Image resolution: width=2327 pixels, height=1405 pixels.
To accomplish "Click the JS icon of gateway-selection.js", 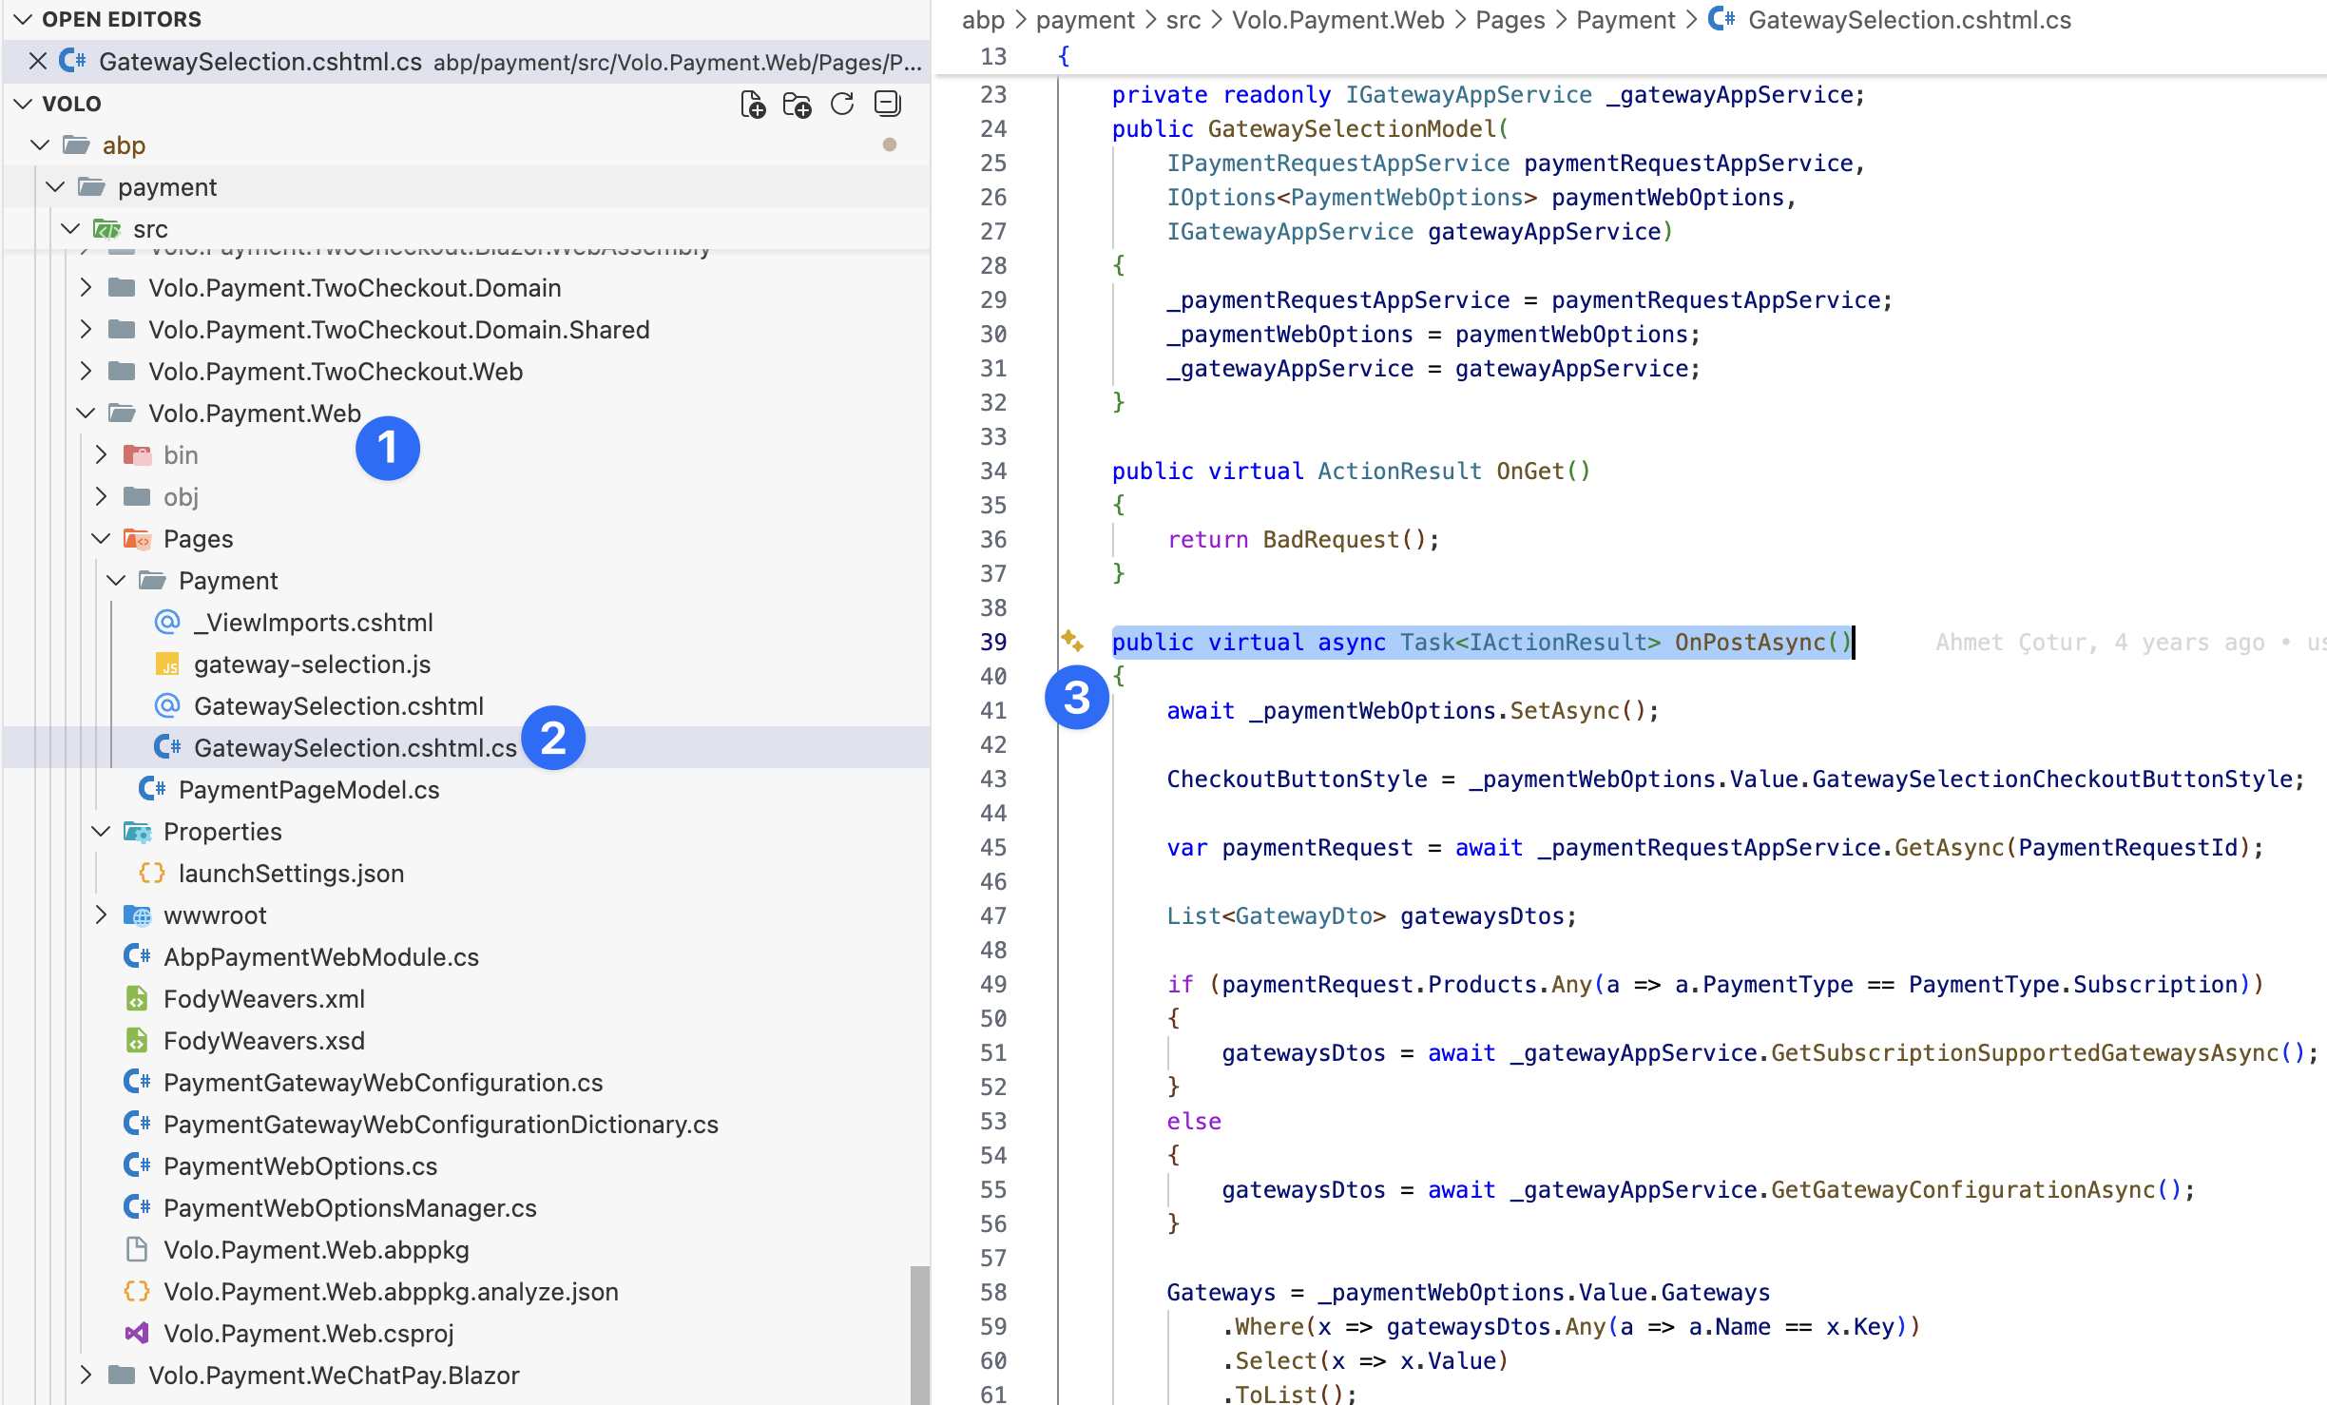I will click(x=167, y=664).
